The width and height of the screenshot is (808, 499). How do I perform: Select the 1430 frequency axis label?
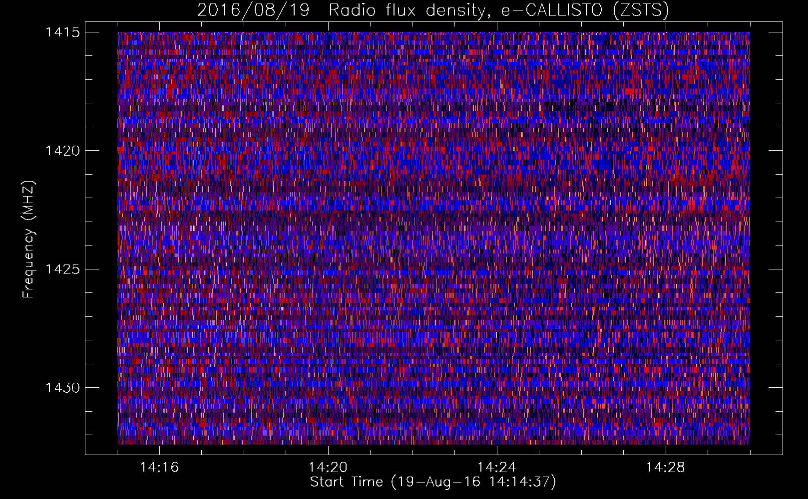[62, 388]
